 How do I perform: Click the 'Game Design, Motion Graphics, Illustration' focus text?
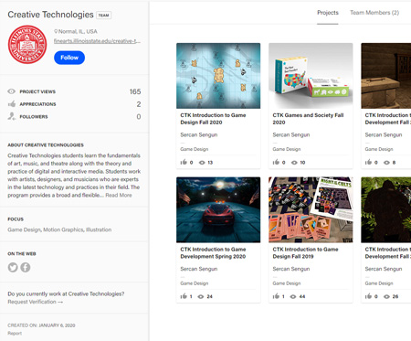(x=59, y=229)
